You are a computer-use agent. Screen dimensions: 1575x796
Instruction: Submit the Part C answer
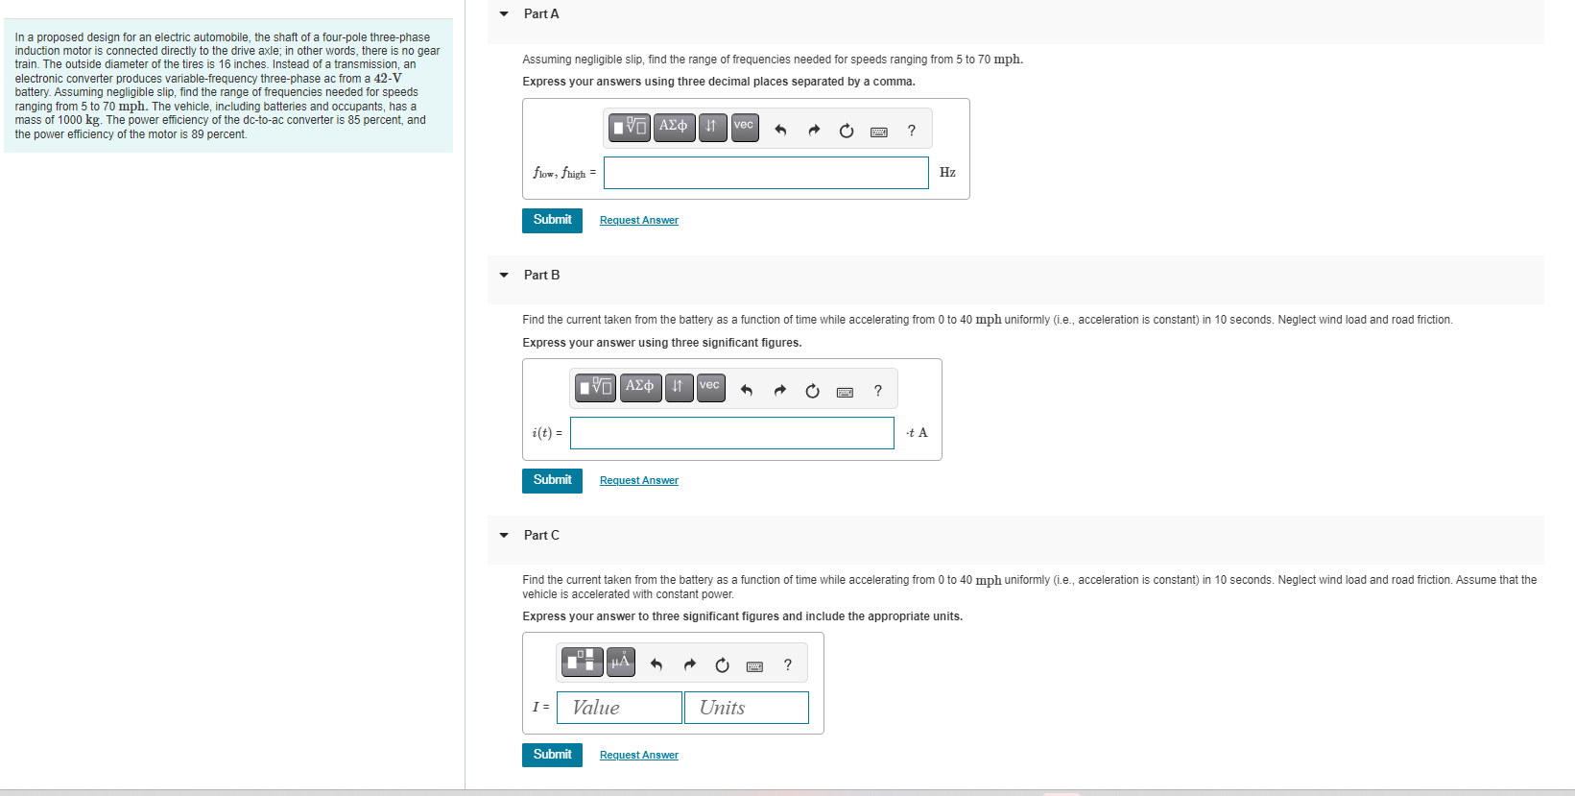(x=552, y=755)
